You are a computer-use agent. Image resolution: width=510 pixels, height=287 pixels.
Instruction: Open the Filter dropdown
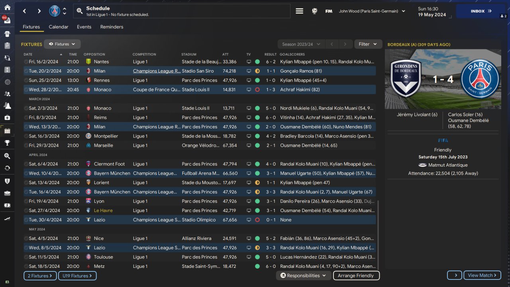[367, 44]
